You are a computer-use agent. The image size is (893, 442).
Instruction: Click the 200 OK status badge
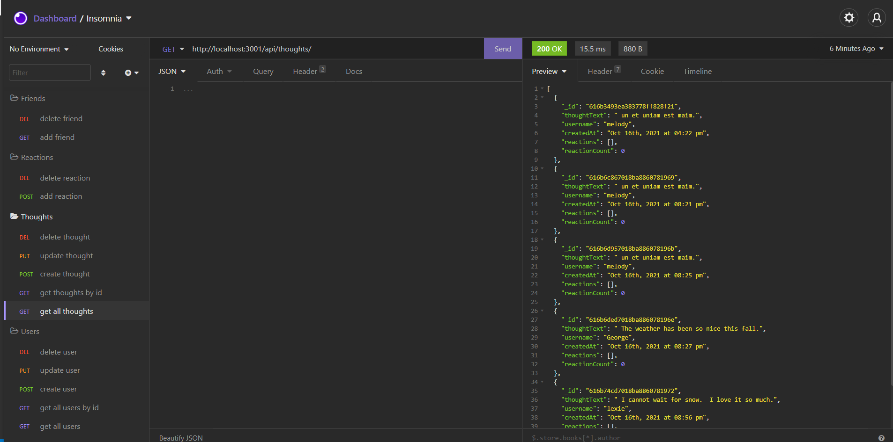(x=549, y=49)
